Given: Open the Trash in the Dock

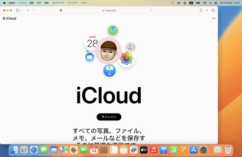Looking at the screenshot, I should (228, 150).
